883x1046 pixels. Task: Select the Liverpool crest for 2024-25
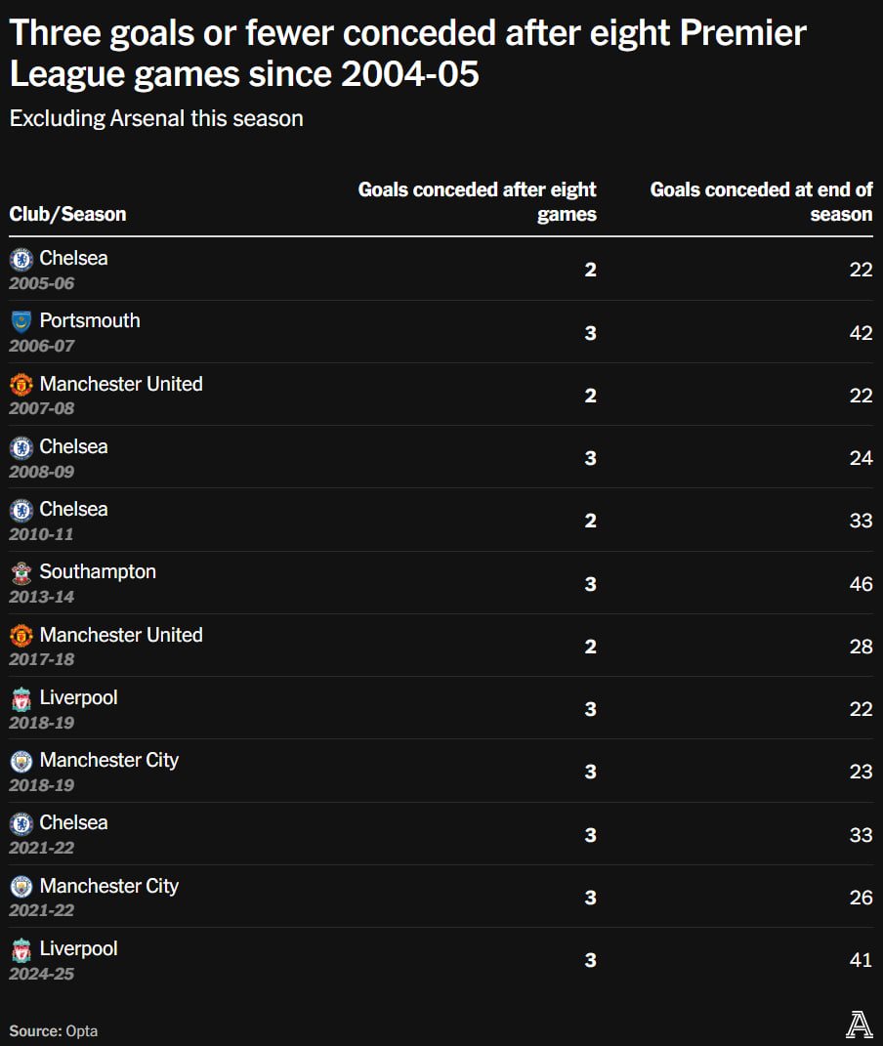tap(21, 949)
